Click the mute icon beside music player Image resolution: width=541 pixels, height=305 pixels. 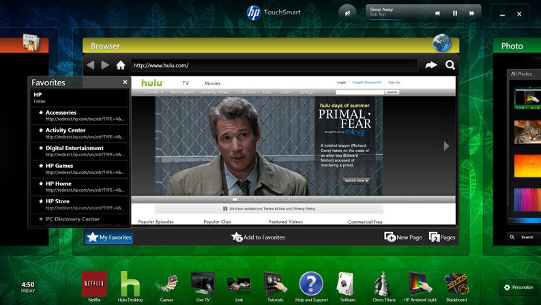point(347,13)
